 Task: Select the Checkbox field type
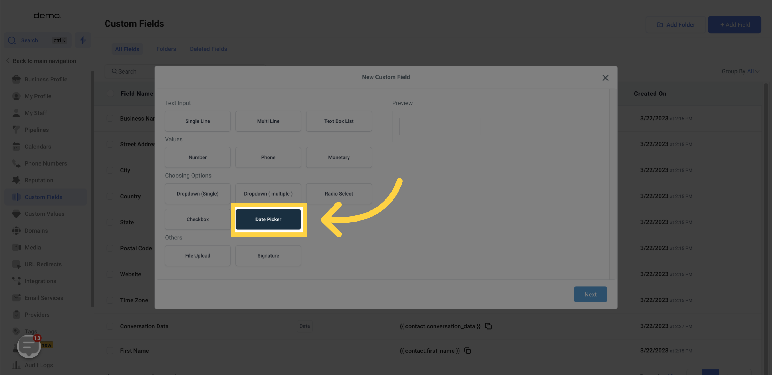tap(198, 219)
